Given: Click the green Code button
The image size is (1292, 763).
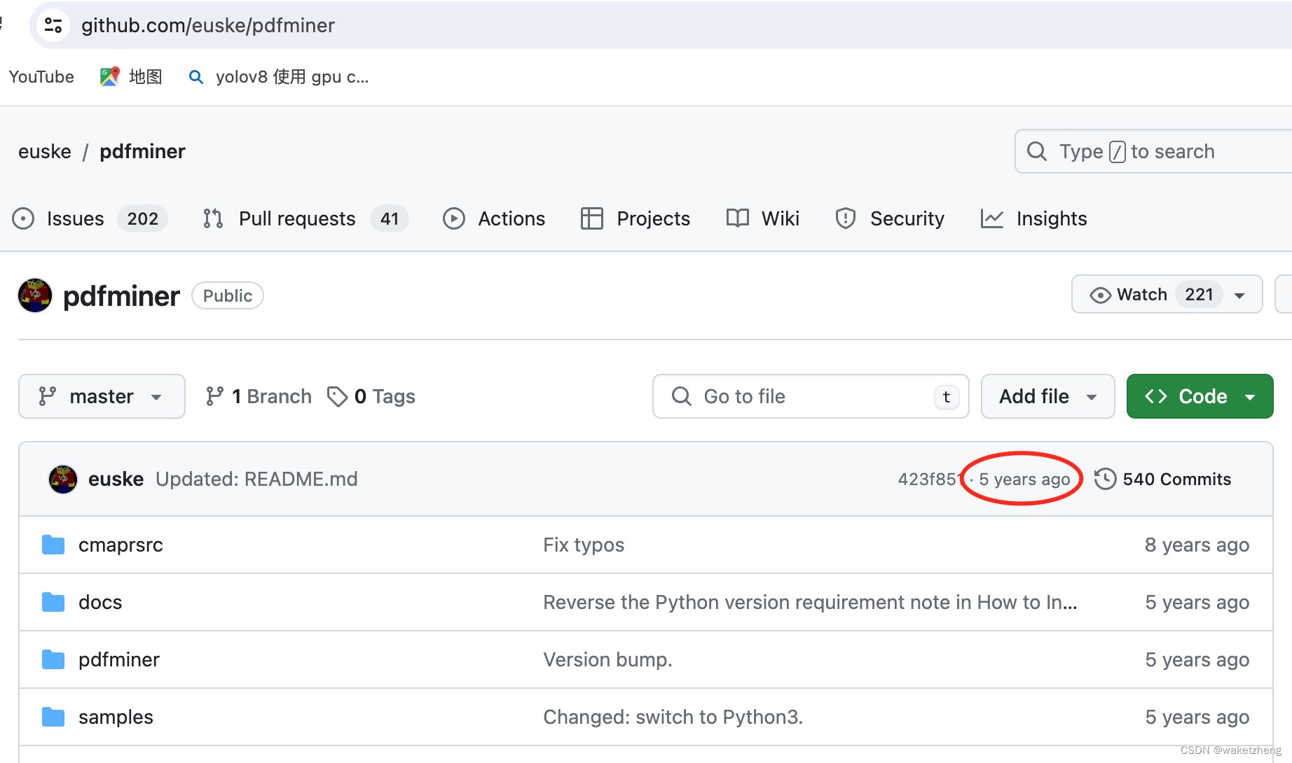Looking at the screenshot, I should [x=1200, y=396].
